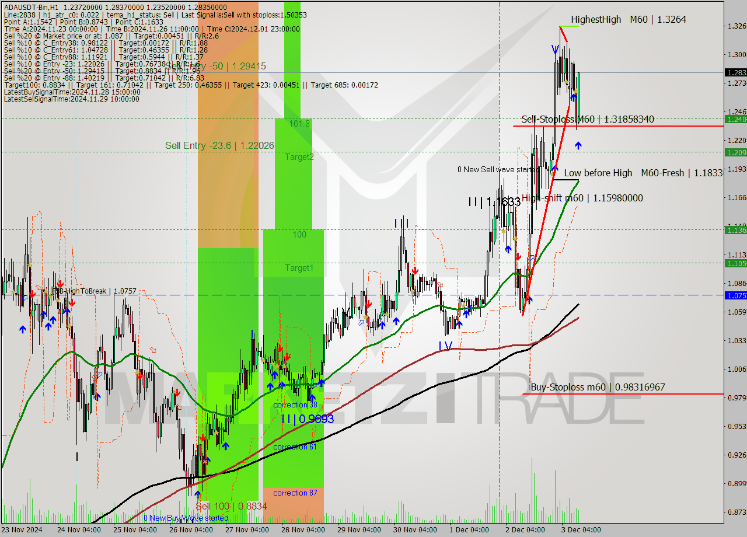
Task: Click the 28 Nov 04:00 time label
Action: [303, 530]
